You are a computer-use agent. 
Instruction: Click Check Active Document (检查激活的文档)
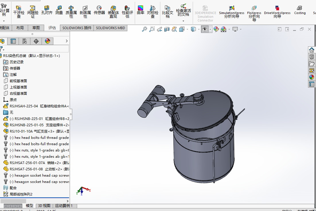[184, 10]
